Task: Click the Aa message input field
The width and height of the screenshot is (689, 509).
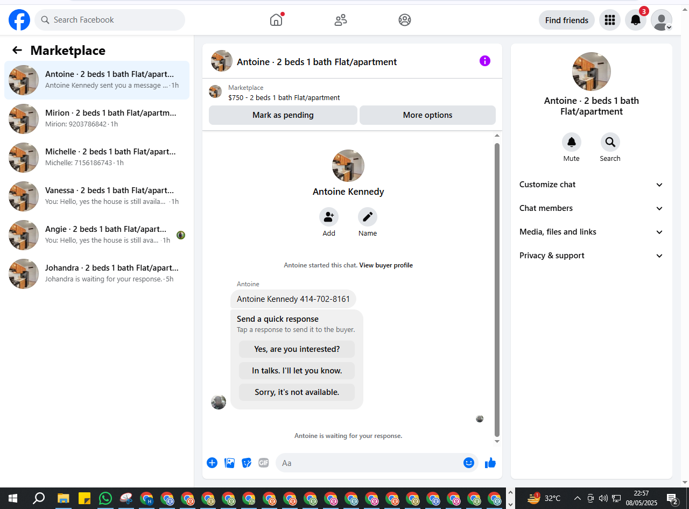Action: click(369, 463)
